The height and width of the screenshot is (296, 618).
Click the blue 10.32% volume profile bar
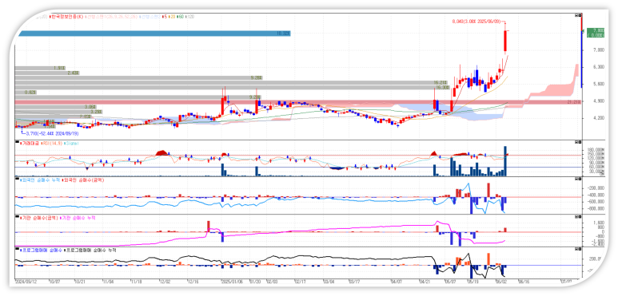tap(154, 34)
